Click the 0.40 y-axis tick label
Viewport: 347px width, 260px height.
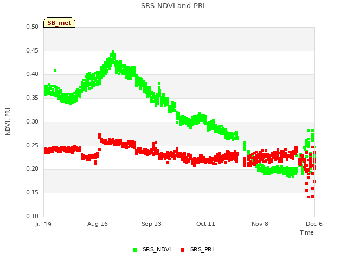[32, 74]
